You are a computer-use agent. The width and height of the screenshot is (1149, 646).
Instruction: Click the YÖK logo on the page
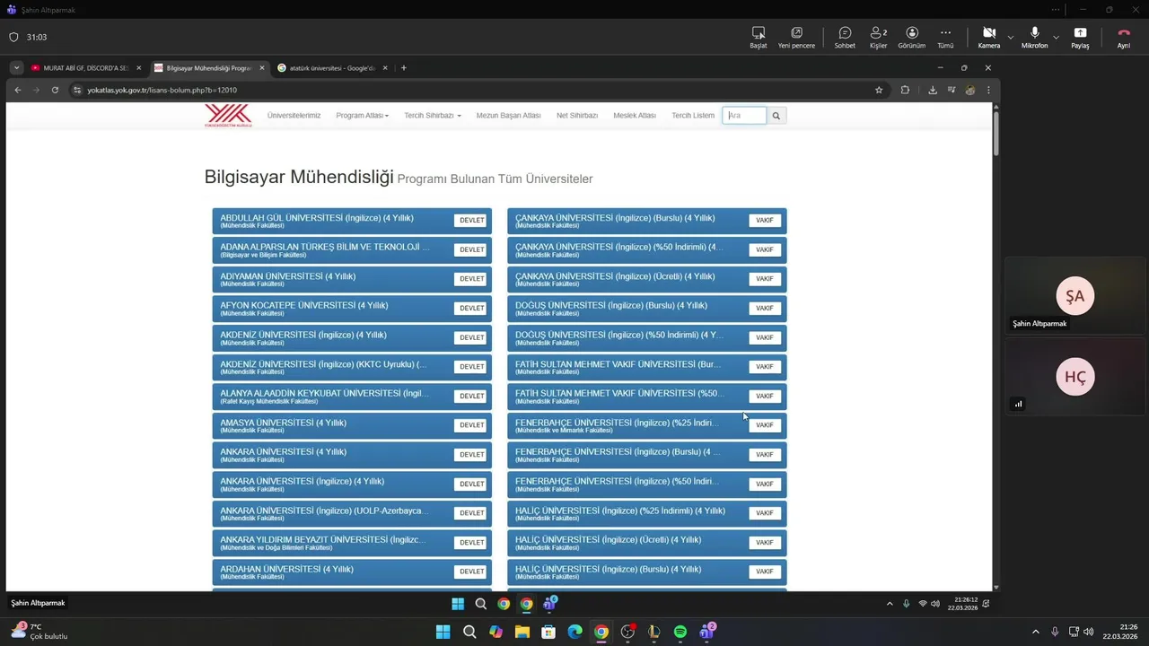(x=228, y=116)
